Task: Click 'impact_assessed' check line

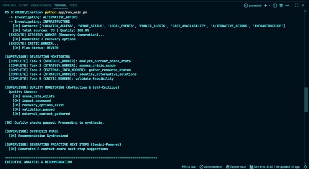Action: [x=32, y=101]
